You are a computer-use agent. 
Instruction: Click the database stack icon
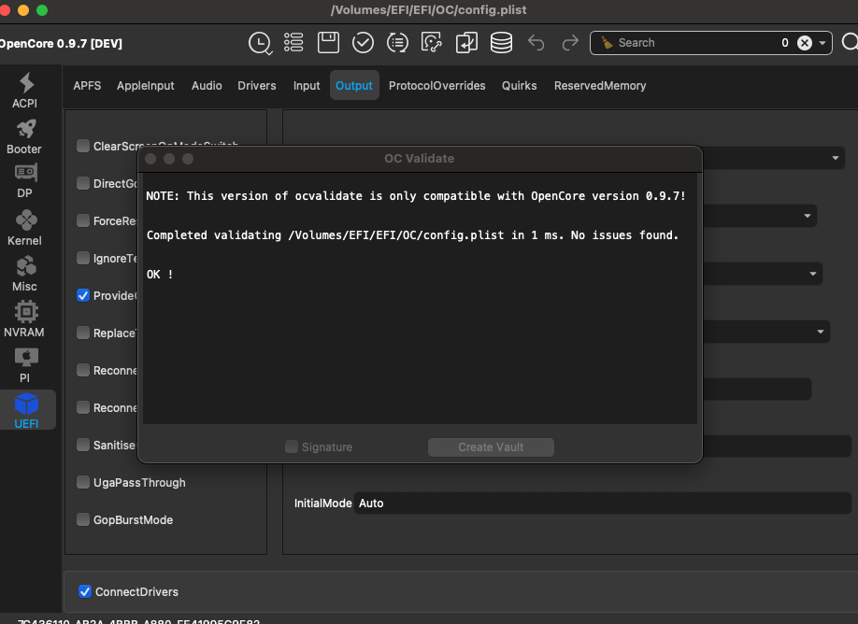[501, 43]
